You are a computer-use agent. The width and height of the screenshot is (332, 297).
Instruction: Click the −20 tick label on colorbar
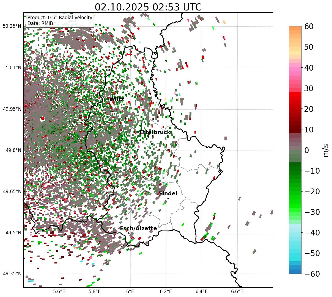pos(312,191)
